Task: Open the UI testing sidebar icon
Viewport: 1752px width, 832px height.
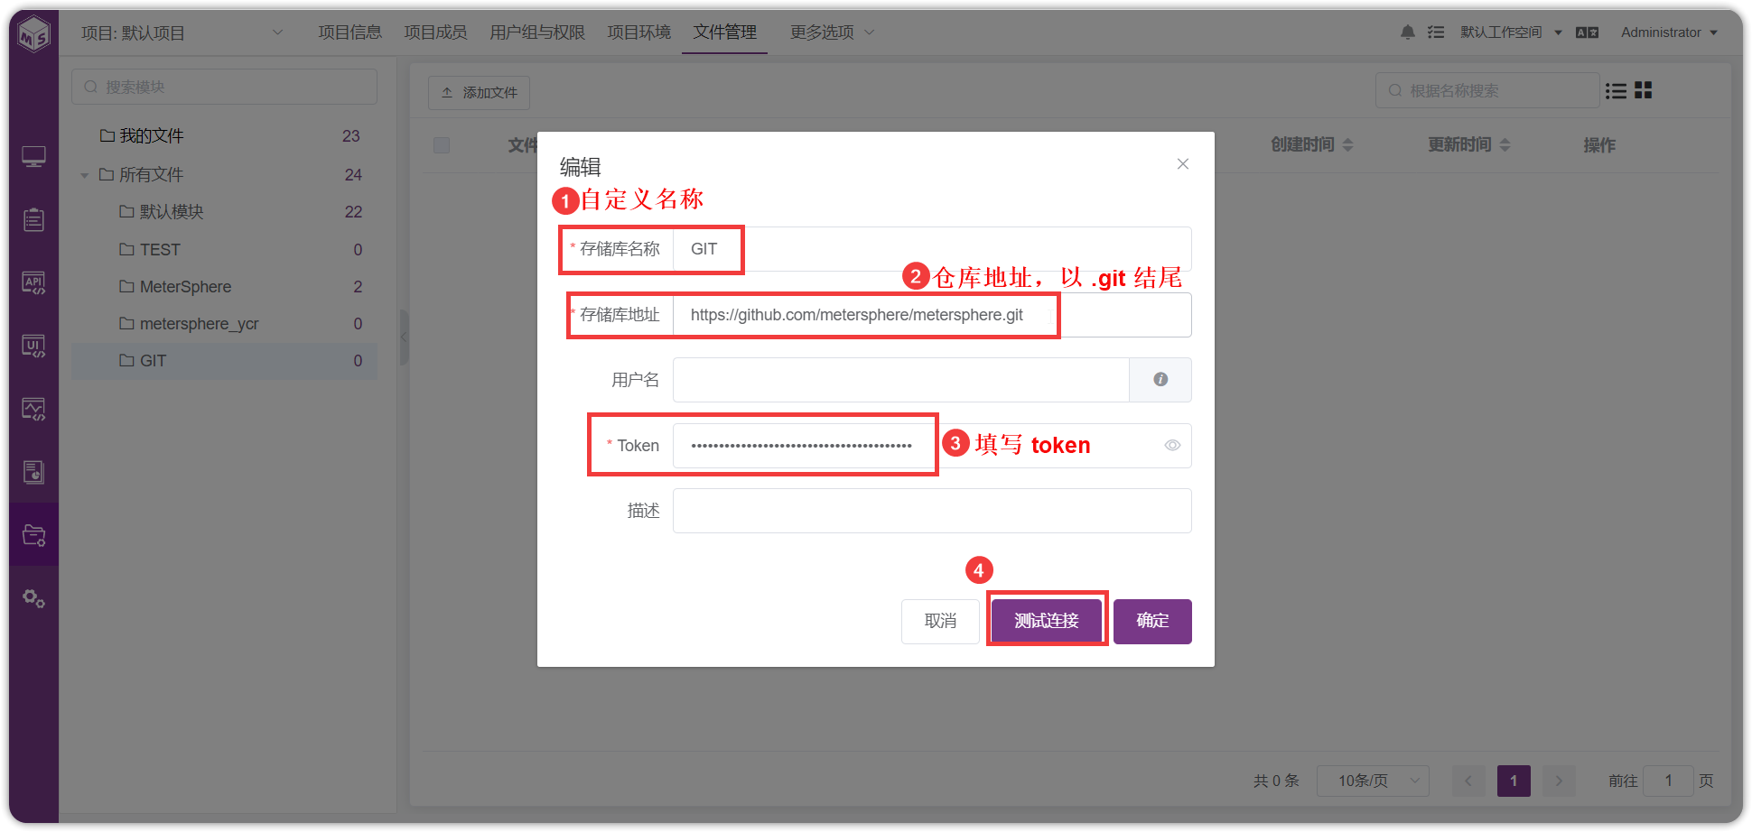Action: [33, 346]
